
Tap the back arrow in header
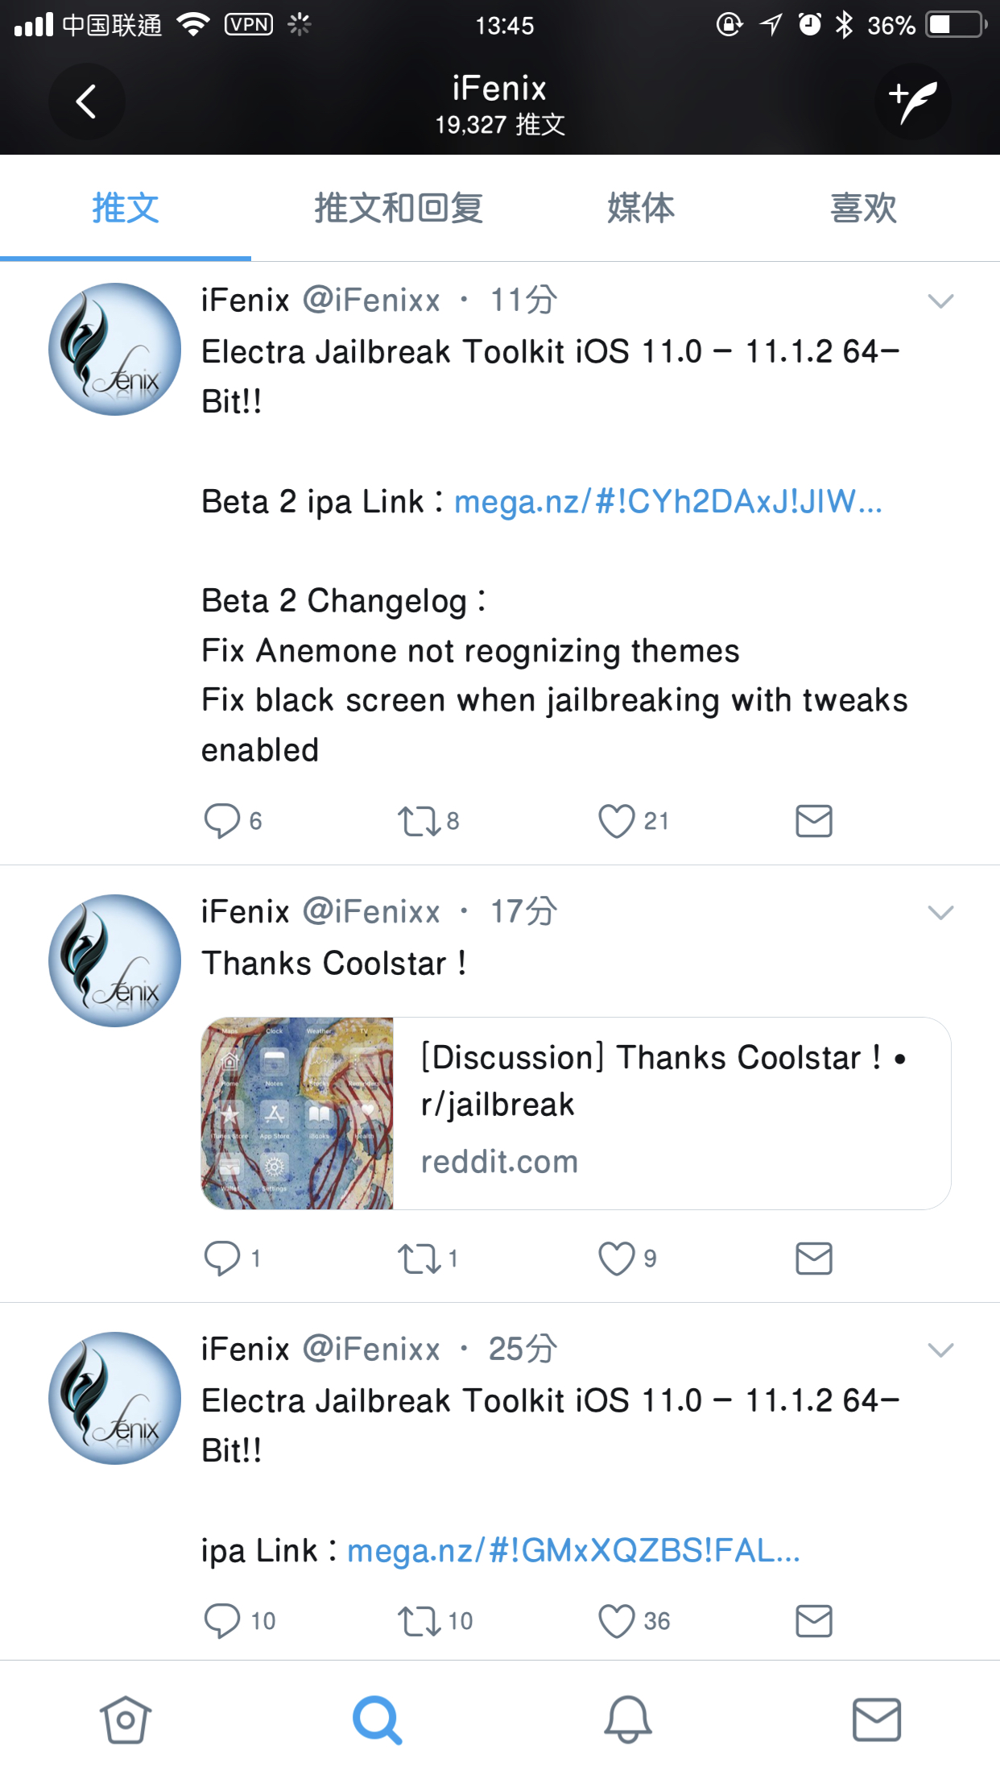(x=86, y=102)
